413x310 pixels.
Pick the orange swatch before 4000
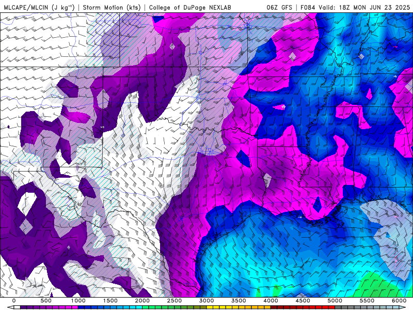(x=267, y=307)
